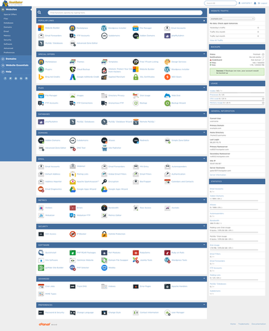Open the Help sidebar menu
Viewport: 269px width, 331px height.
(8, 72)
